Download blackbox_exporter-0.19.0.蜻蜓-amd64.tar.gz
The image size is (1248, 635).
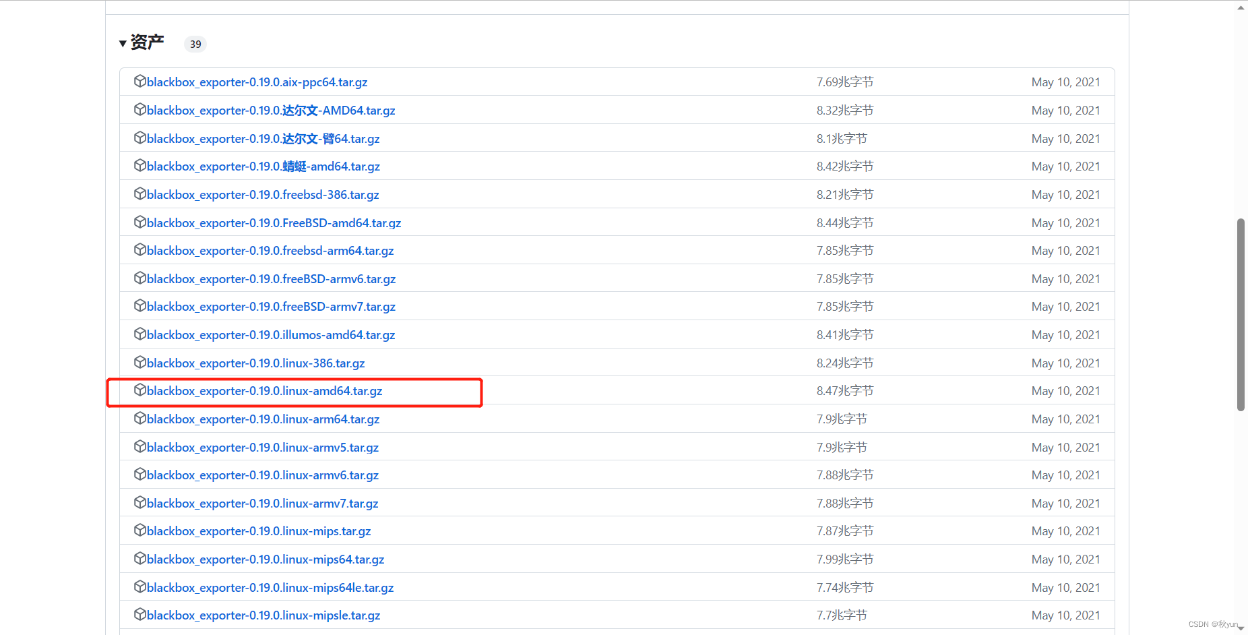263,167
